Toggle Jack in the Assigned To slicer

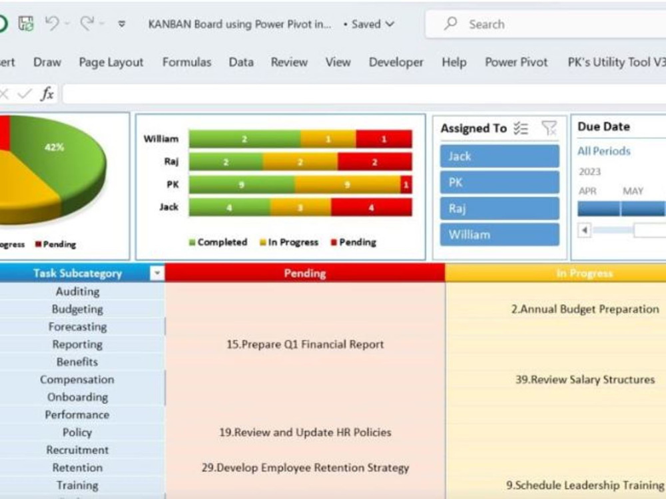pos(499,156)
